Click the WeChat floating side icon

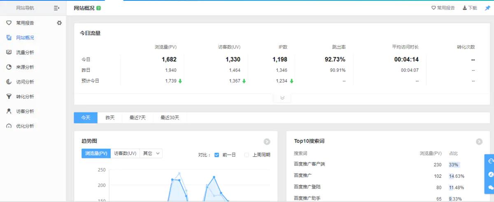tap(490, 187)
